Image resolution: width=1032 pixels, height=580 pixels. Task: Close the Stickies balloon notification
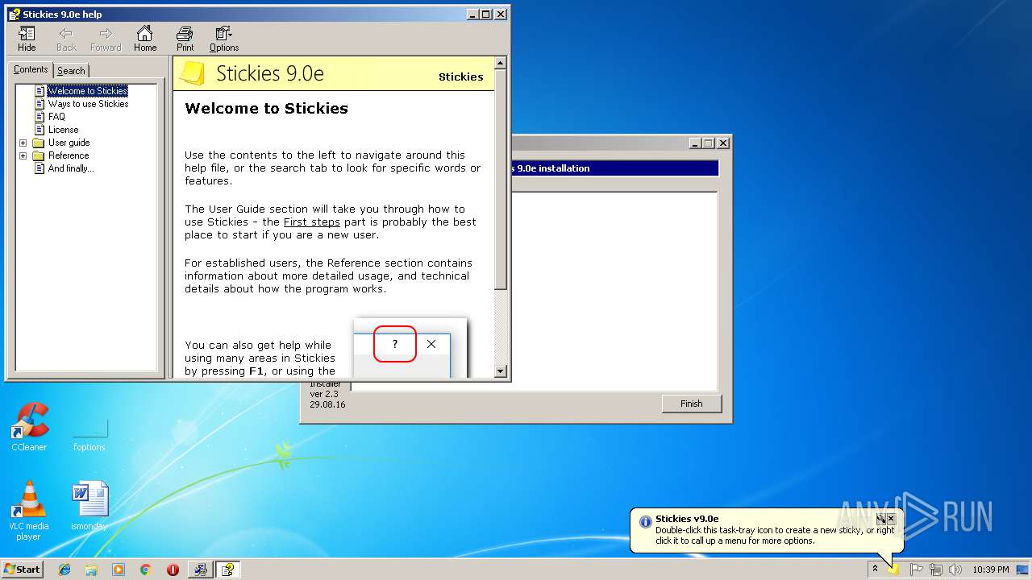coord(891,519)
